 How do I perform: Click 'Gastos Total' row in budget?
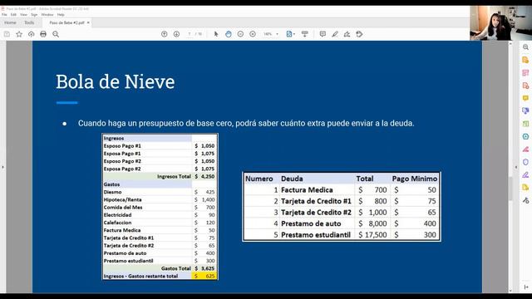(x=160, y=268)
